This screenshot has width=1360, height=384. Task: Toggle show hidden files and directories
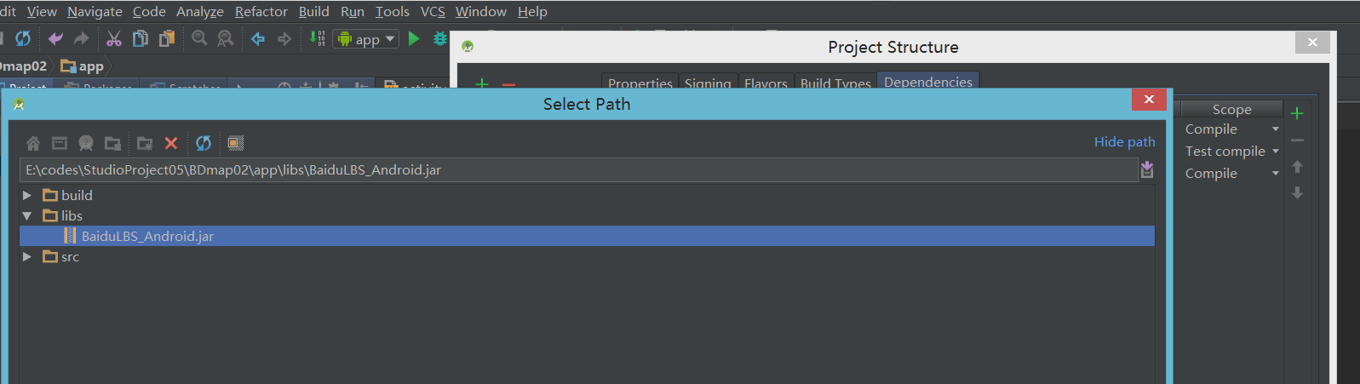tap(236, 143)
